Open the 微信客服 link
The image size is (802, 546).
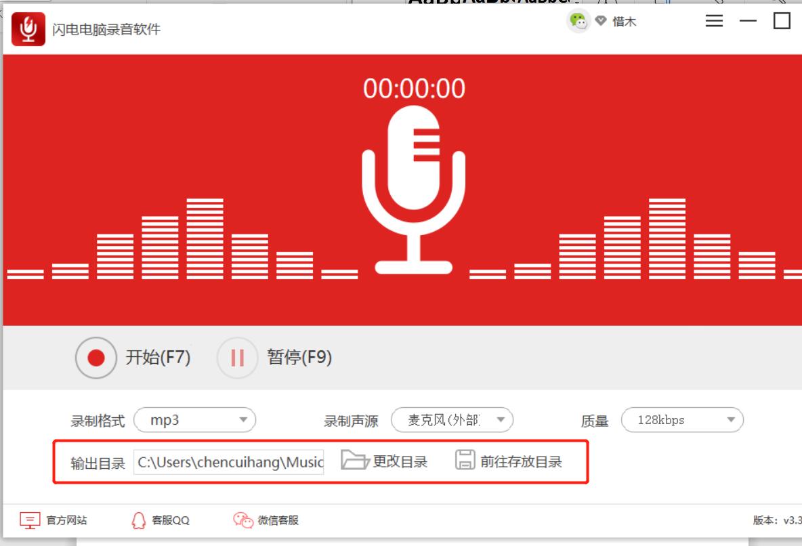pos(278,520)
